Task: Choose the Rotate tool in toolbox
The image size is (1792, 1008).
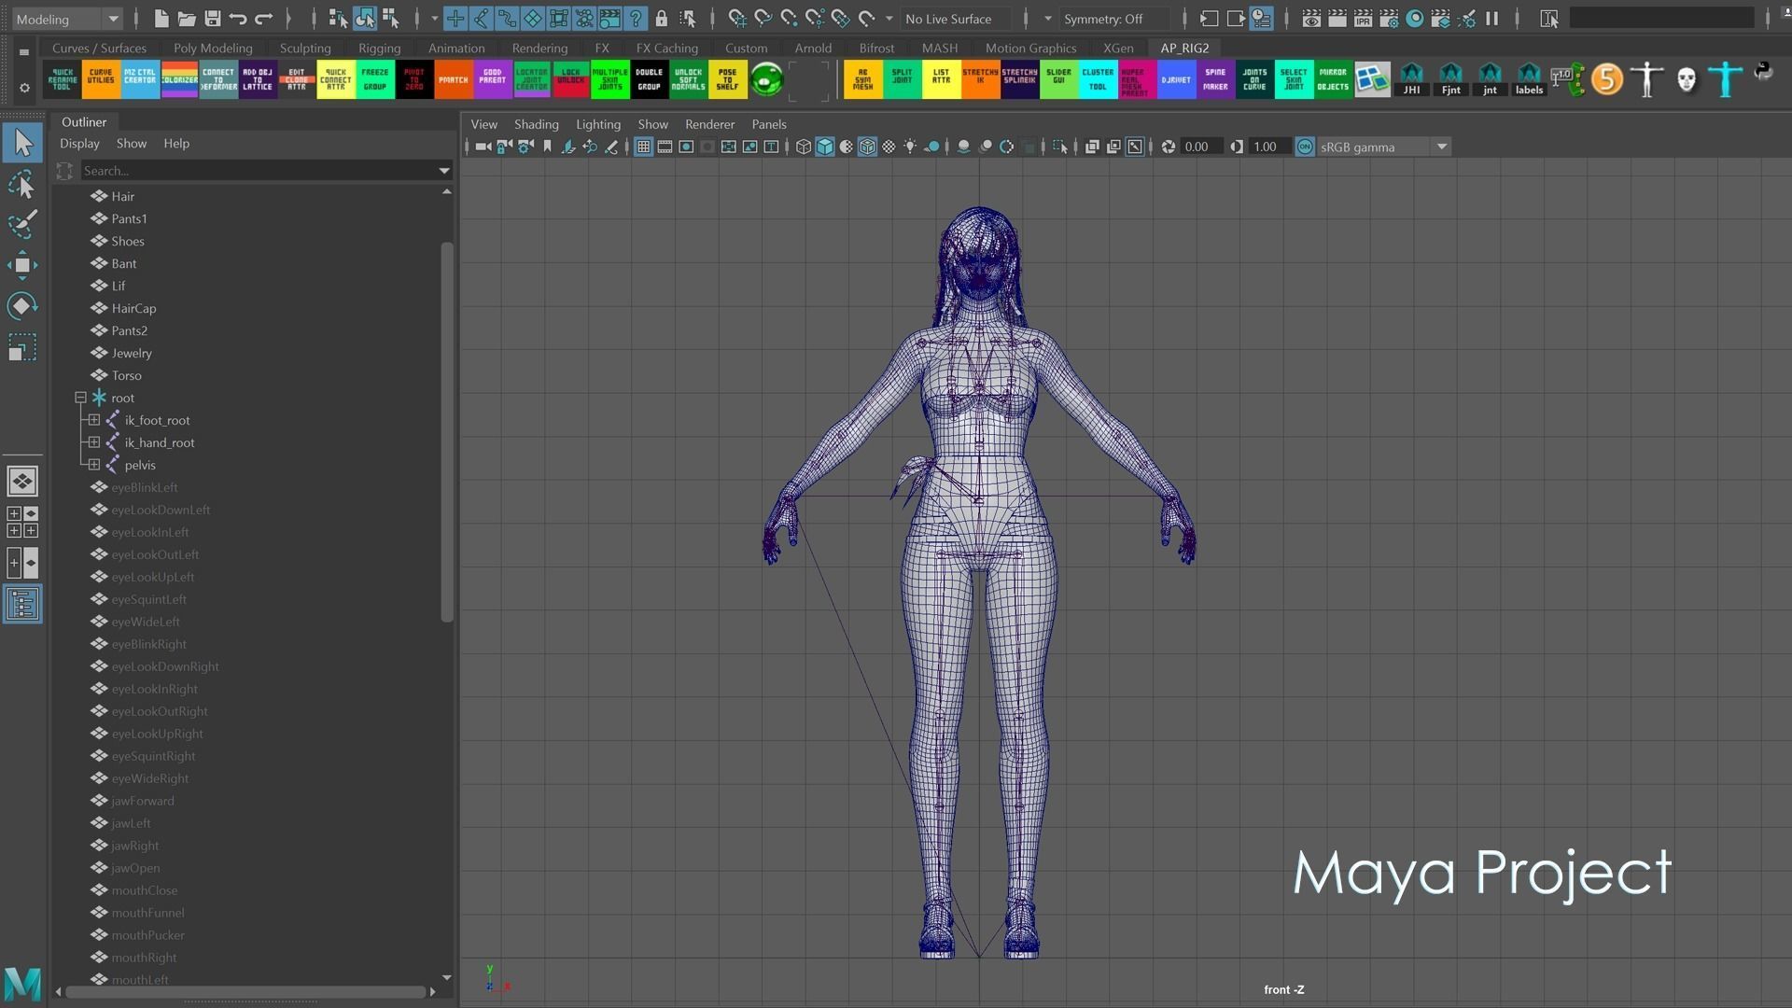Action: pyautogui.click(x=22, y=306)
